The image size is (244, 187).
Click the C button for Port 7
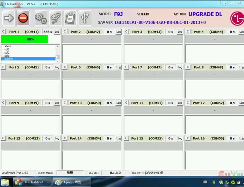pos(126,67)
